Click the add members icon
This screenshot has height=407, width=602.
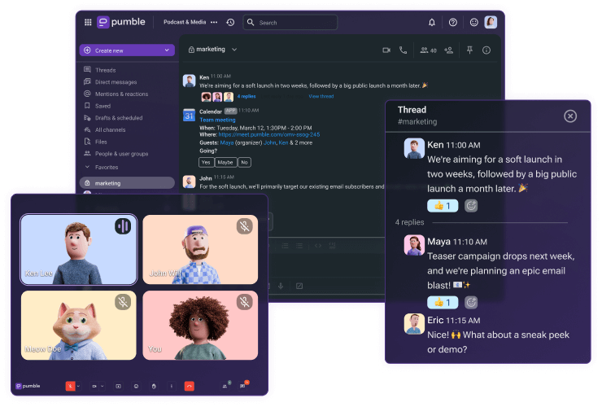448,50
